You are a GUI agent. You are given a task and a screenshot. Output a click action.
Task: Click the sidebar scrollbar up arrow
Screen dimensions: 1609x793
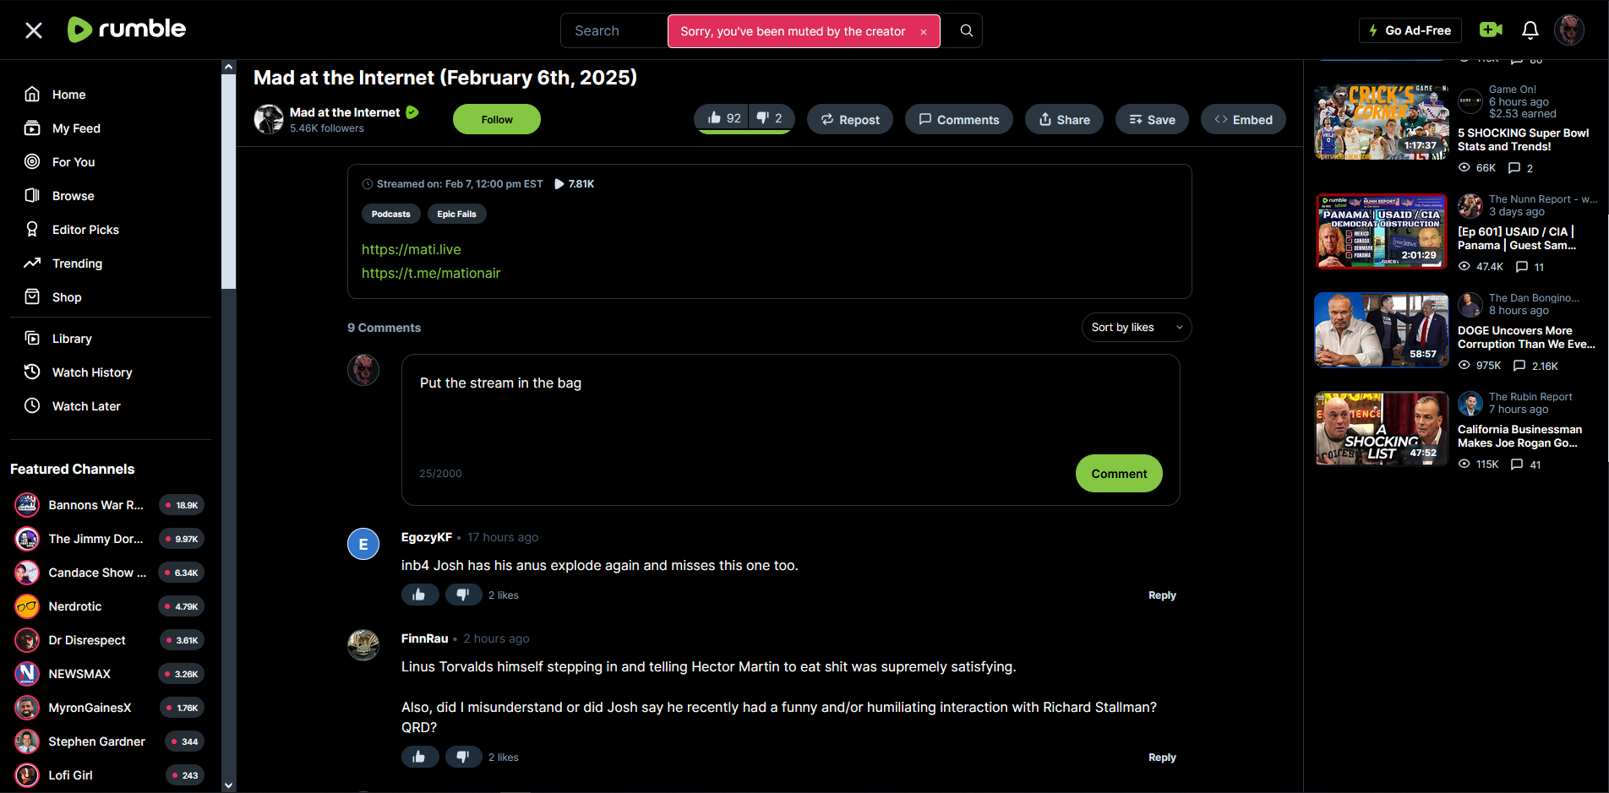(x=228, y=67)
